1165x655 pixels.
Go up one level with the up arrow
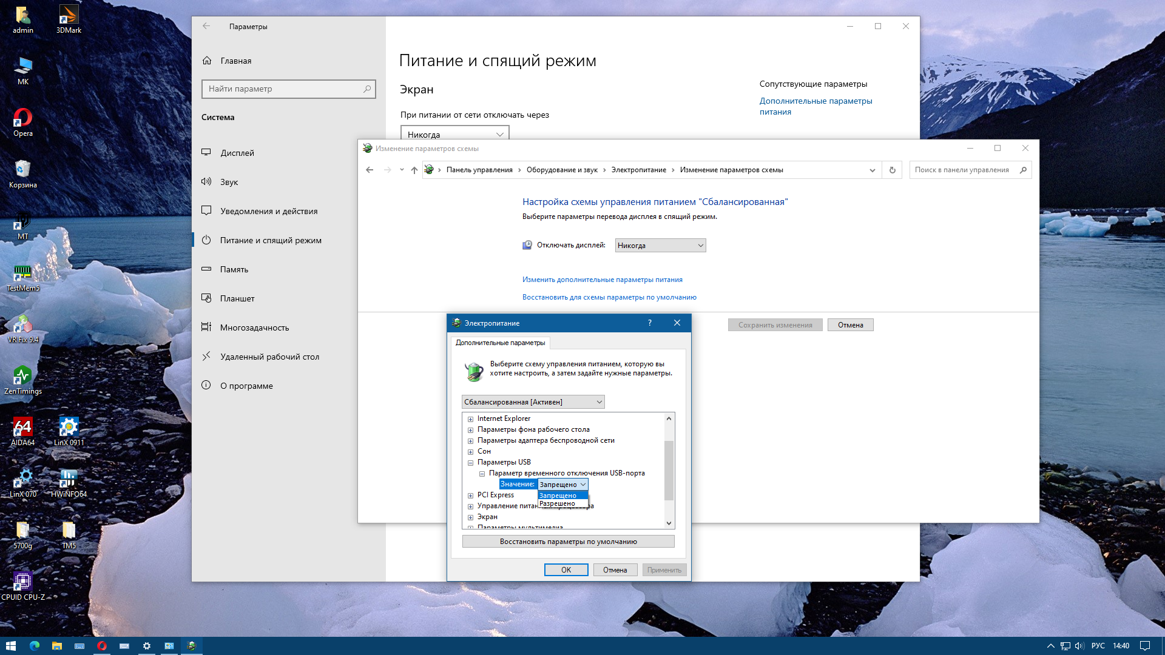(x=414, y=170)
